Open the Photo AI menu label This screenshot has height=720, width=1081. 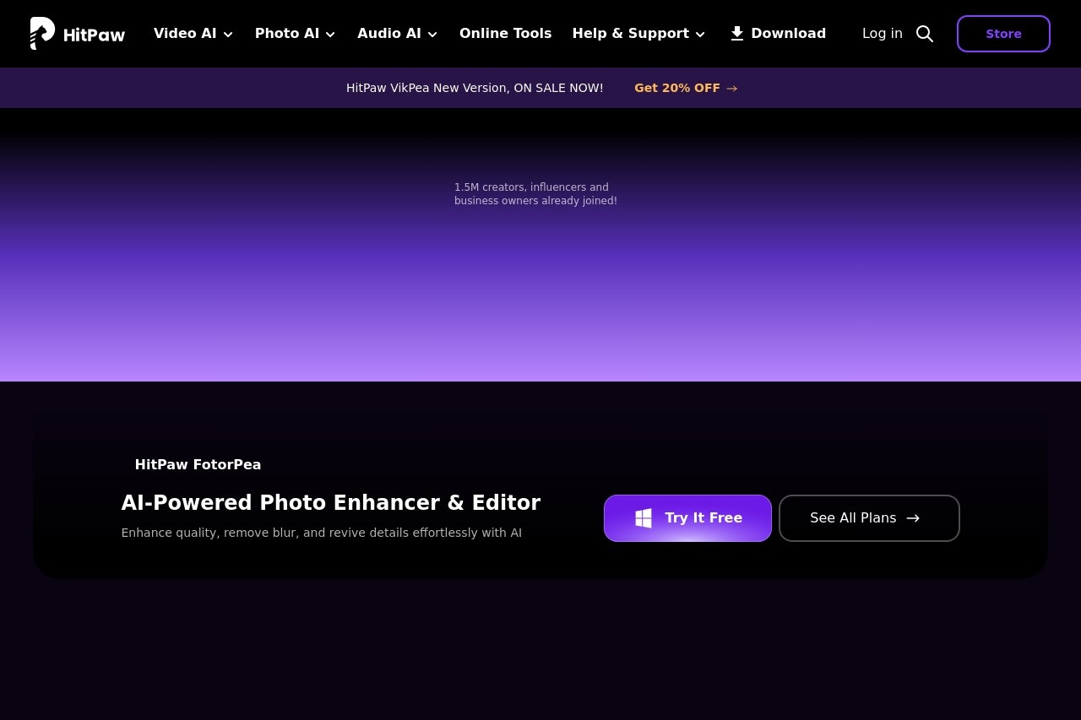point(287,34)
